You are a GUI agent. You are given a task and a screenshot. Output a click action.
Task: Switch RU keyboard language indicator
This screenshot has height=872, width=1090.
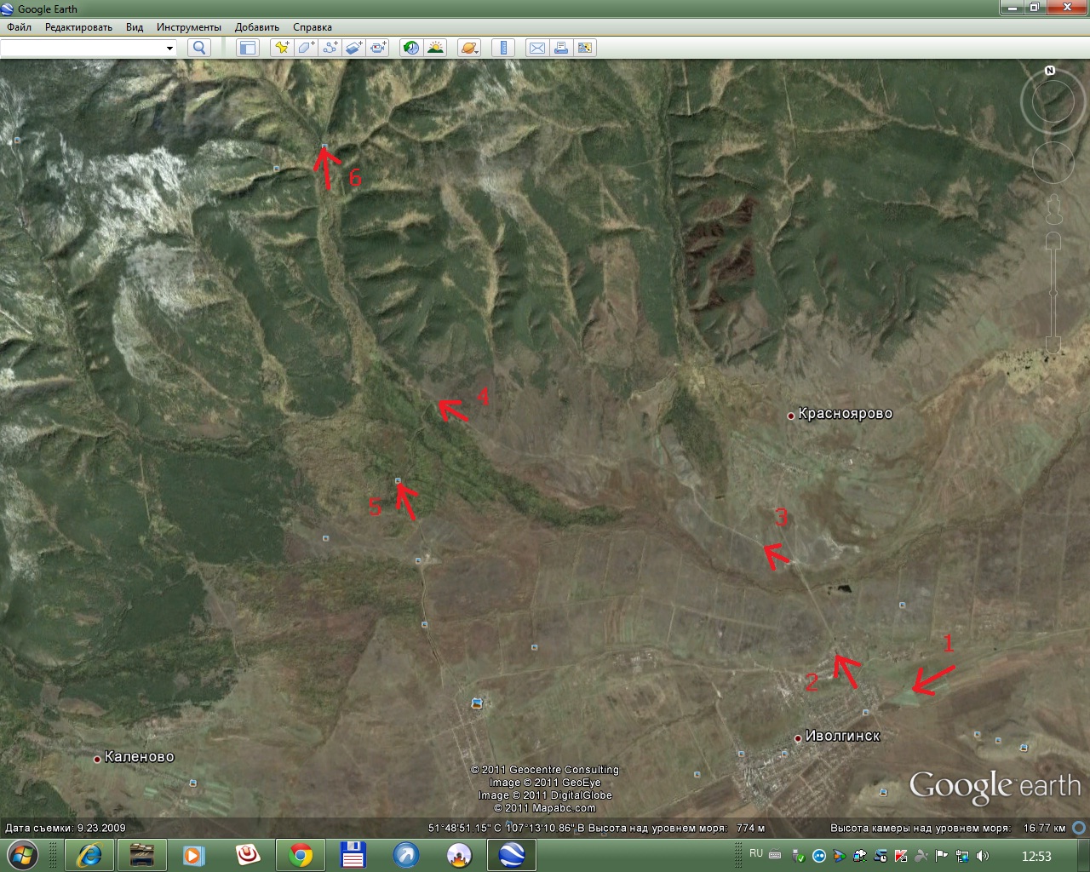pos(756,853)
